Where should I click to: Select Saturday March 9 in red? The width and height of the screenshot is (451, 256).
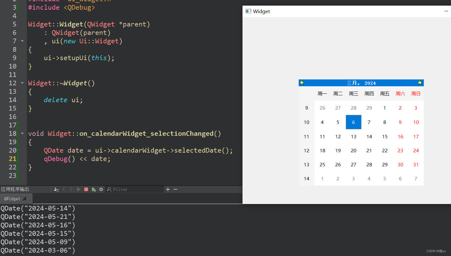point(400,122)
